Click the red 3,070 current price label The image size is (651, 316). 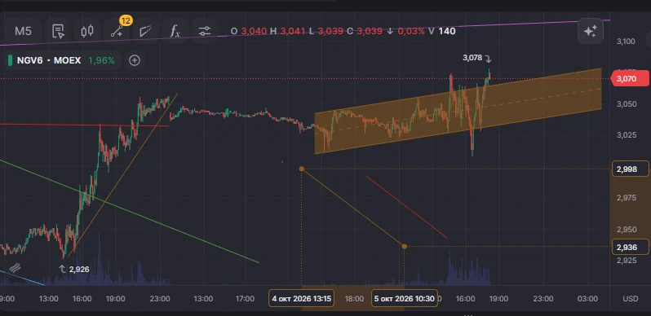coord(630,78)
